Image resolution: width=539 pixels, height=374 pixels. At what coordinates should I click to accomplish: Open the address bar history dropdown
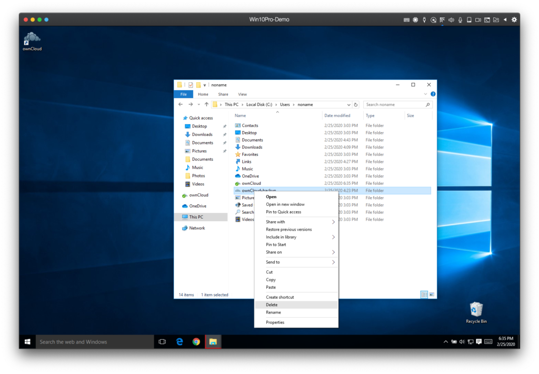348,105
